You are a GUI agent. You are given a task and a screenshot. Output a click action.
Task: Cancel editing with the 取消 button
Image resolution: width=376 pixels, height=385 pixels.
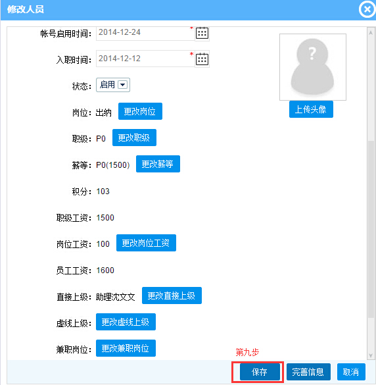351,372
